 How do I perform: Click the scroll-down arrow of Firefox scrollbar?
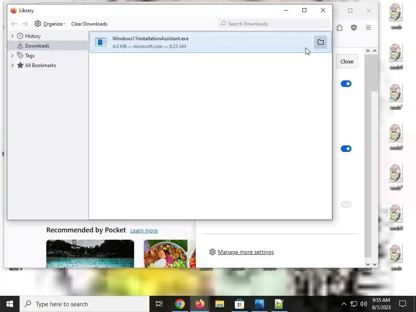(x=375, y=264)
